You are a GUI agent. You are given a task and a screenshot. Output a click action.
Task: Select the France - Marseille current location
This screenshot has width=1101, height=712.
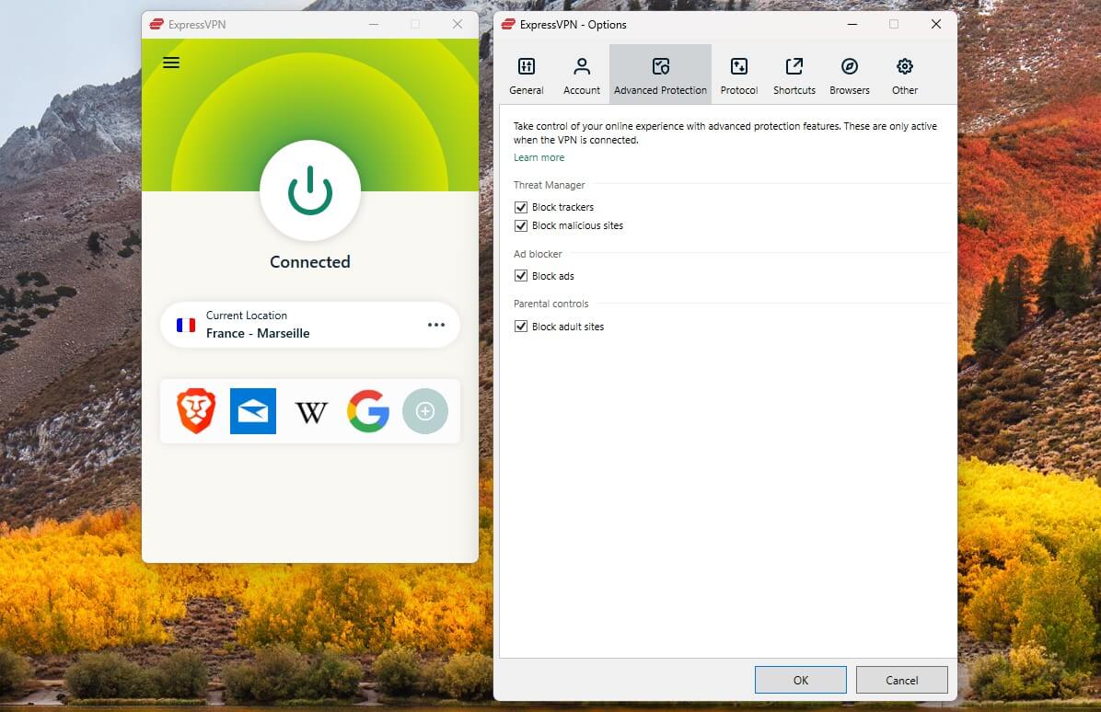tap(309, 325)
